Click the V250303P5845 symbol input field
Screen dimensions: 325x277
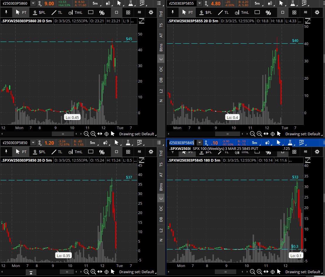pos(181,143)
